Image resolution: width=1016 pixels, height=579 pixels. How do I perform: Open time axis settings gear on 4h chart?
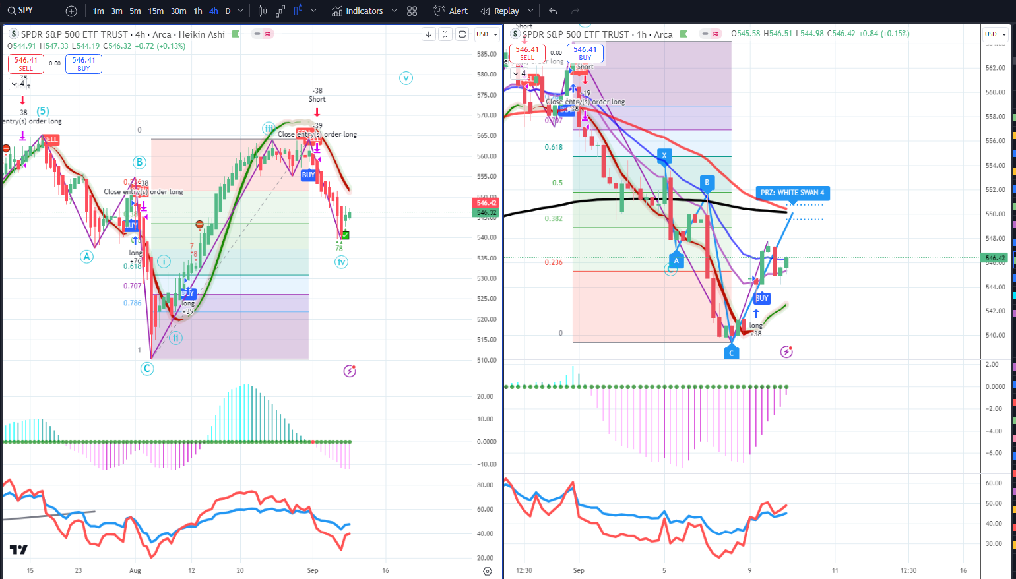point(488,571)
